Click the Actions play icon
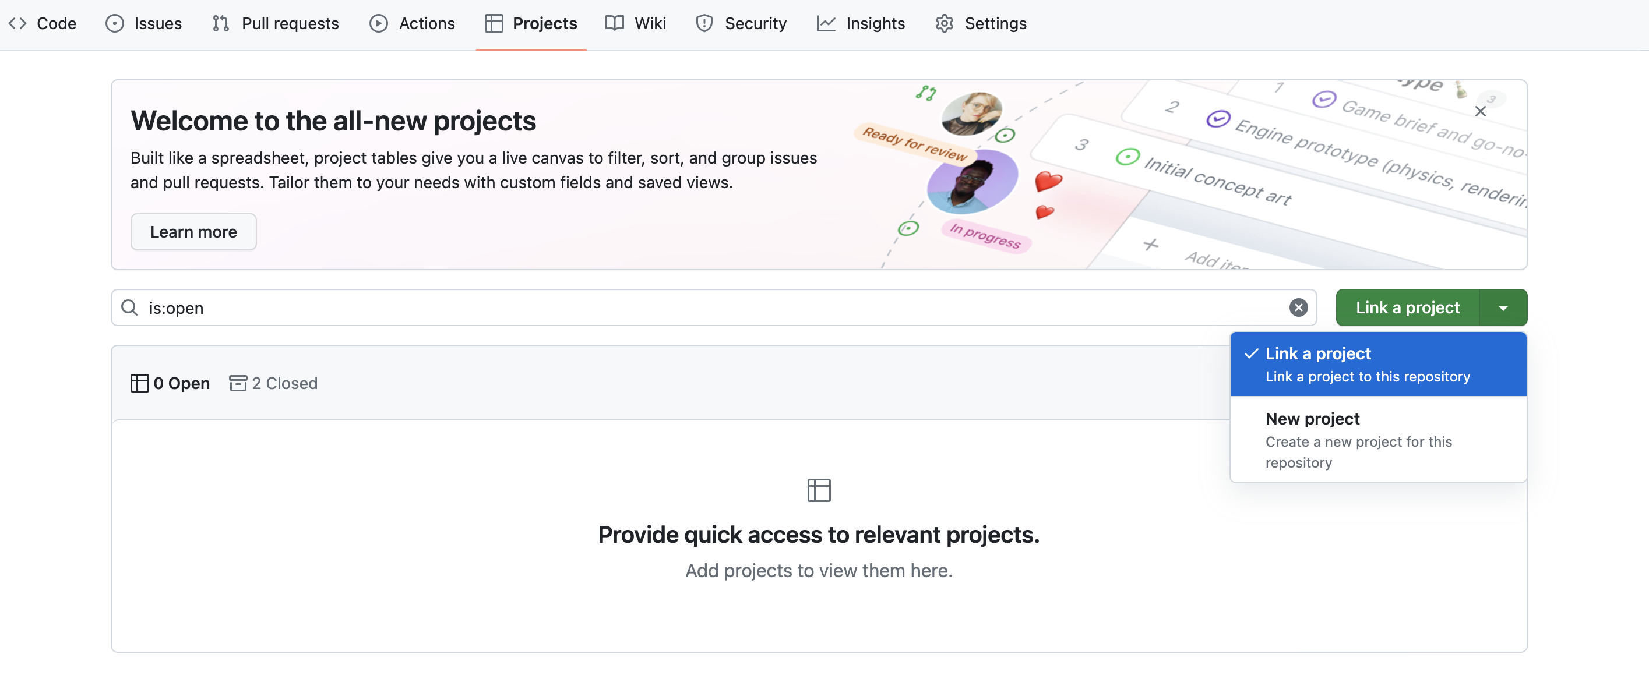 [x=379, y=23]
